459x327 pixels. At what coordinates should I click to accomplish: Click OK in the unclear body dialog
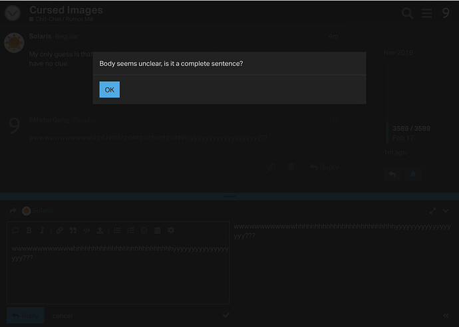[x=110, y=90]
